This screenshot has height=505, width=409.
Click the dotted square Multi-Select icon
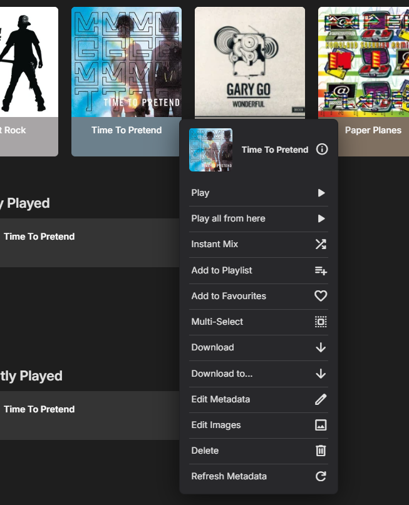pos(321,322)
